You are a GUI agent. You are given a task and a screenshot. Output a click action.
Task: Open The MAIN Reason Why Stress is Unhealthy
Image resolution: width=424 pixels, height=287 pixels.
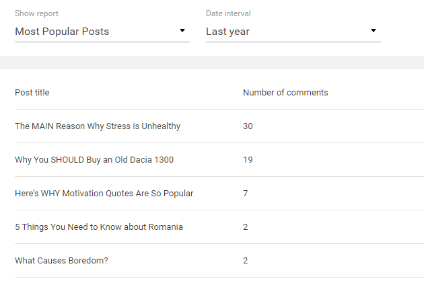98,126
